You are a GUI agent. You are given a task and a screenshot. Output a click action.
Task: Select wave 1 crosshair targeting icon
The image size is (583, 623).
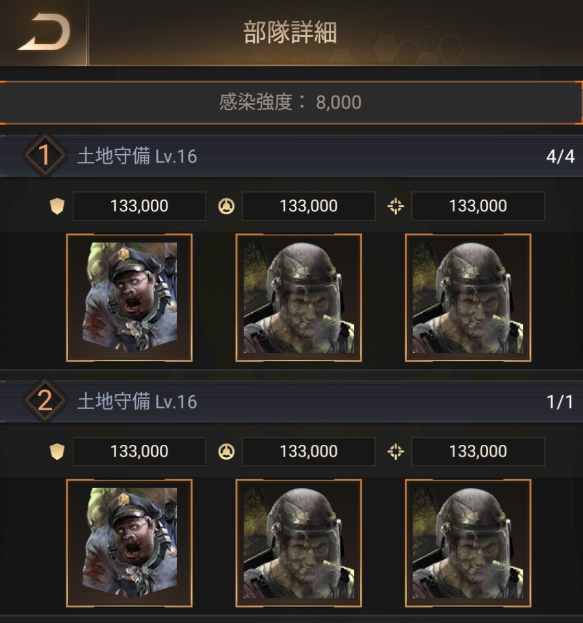[x=396, y=206]
